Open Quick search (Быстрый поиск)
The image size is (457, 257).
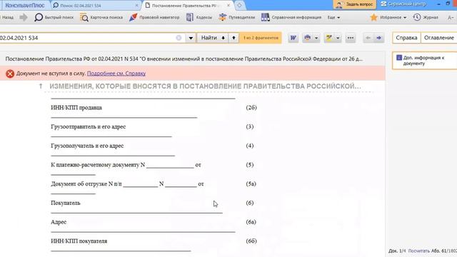click(54, 17)
